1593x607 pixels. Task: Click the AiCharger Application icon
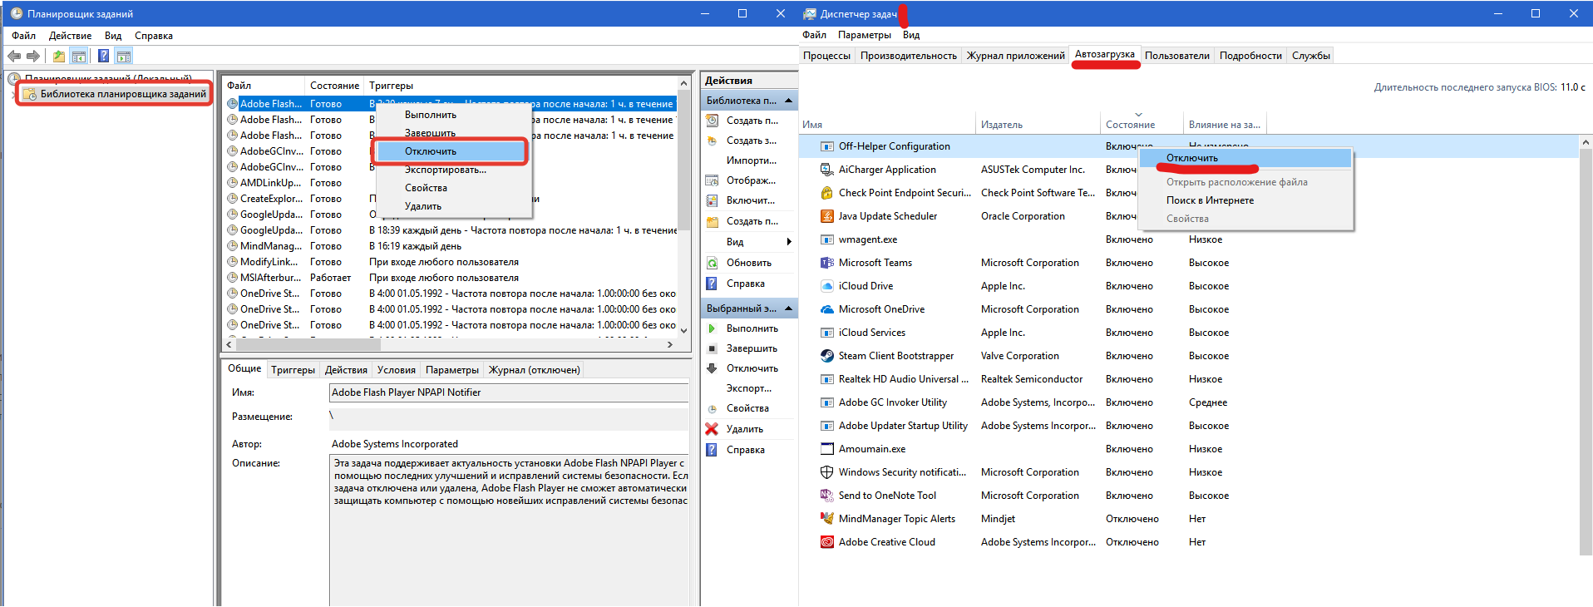[x=826, y=170]
